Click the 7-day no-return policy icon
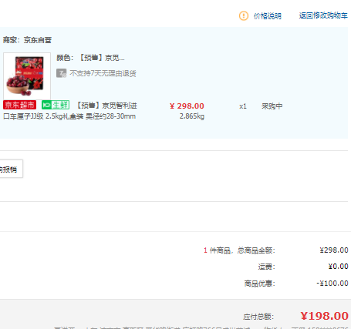The height and width of the screenshot is (329, 351). (62, 73)
